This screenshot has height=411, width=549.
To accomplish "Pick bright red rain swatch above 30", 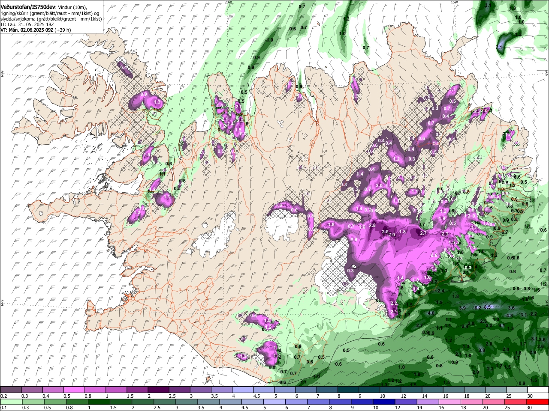I will (x=538, y=402).
